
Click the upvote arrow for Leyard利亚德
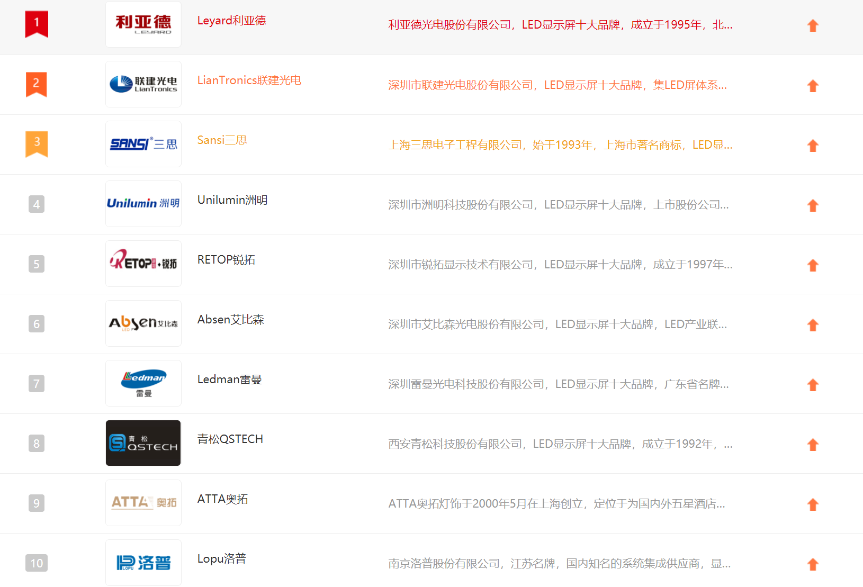click(813, 25)
